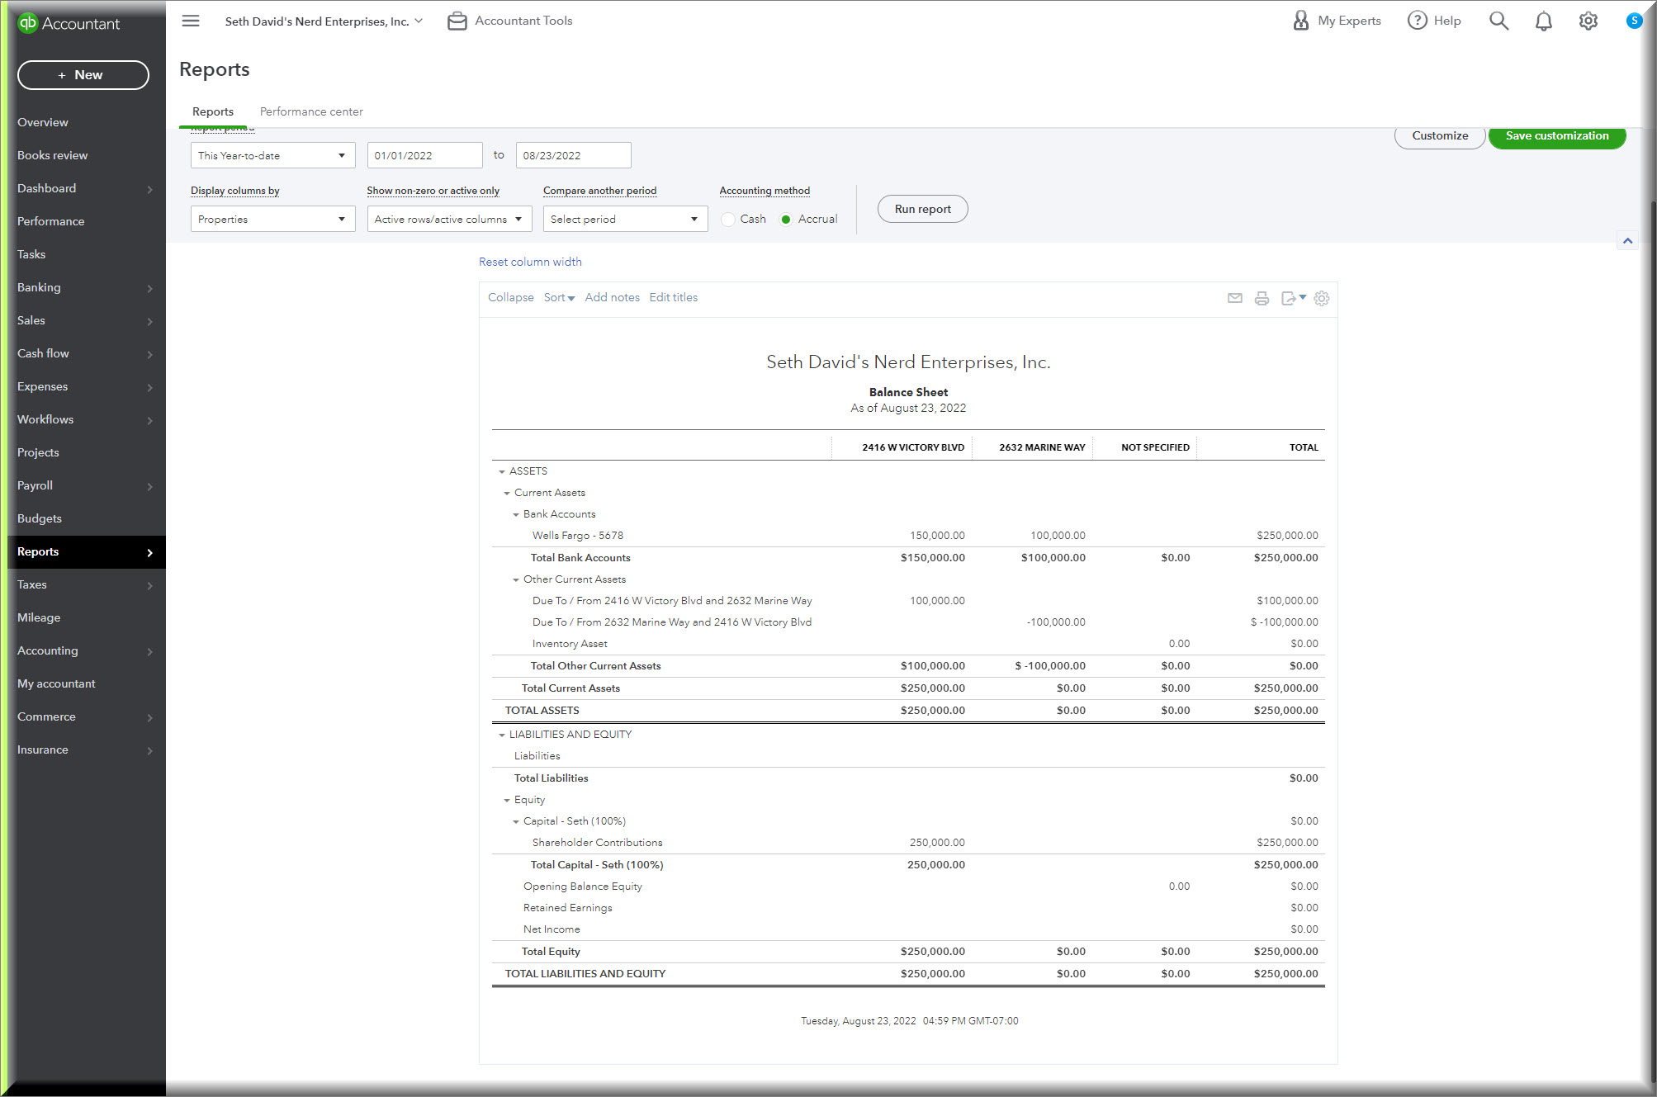Collapse Capital - Seth (100%) group
This screenshot has height=1097, width=1657.
coord(516,821)
